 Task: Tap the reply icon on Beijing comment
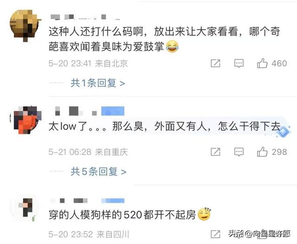pos(239,63)
